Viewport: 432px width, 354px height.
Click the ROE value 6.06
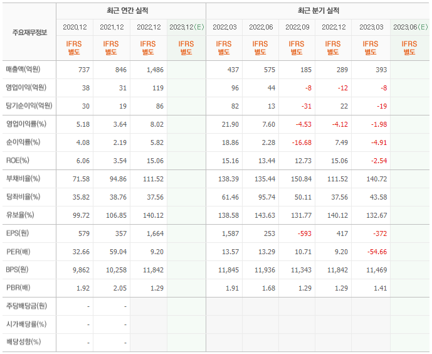[x=83, y=161]
